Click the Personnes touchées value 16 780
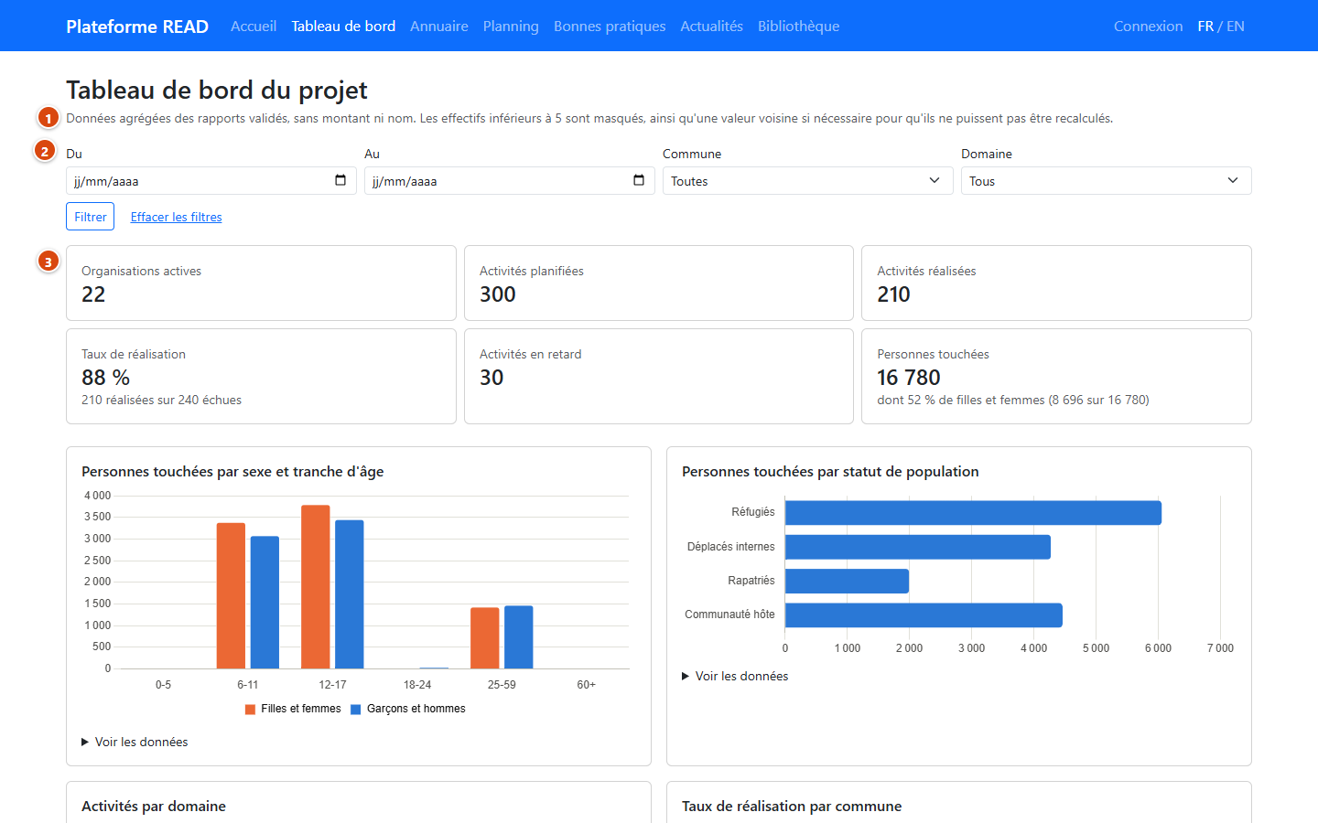The width and height of the screenshot is (1318, 823). tap(909, 378)
